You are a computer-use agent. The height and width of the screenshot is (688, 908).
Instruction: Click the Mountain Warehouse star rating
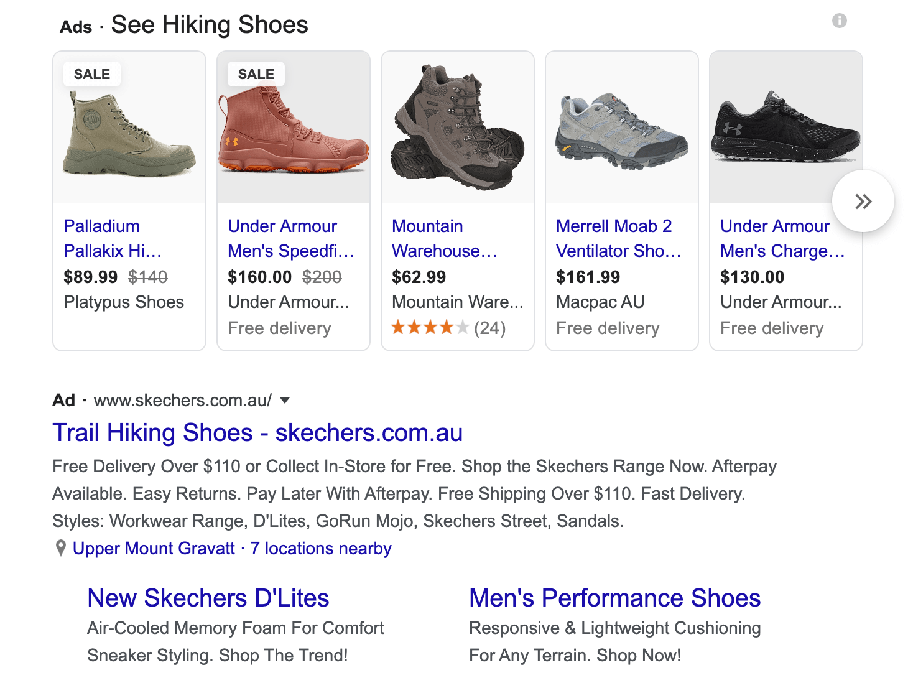(430, 328)
